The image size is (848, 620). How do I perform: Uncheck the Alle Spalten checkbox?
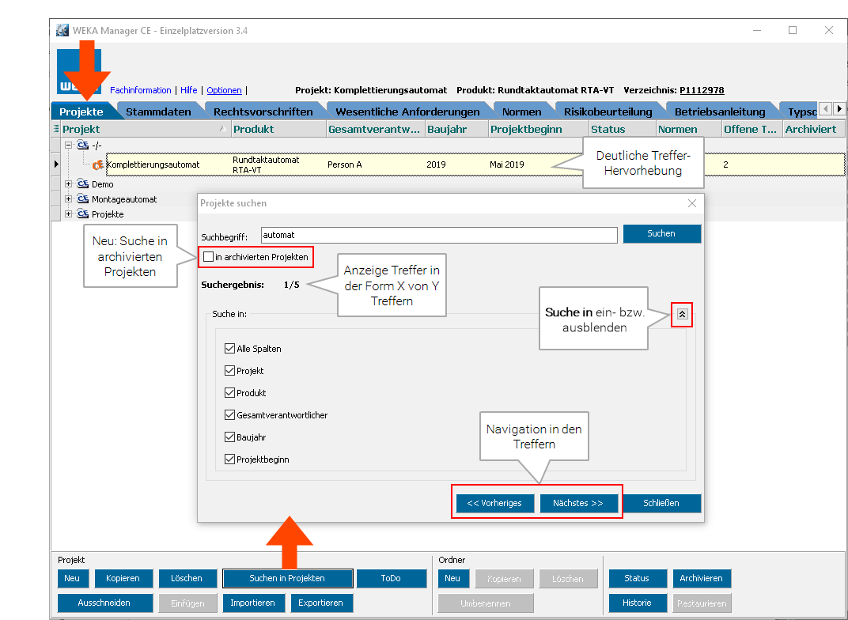click(229, 349)
